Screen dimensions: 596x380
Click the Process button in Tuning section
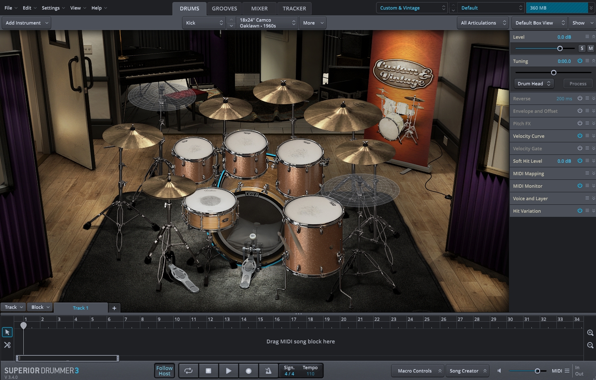578,83
